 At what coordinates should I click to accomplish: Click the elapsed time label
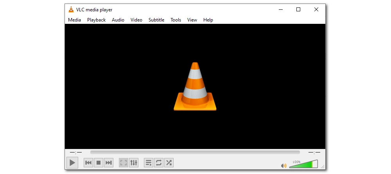pyautogui.click(x=76, y=152)
